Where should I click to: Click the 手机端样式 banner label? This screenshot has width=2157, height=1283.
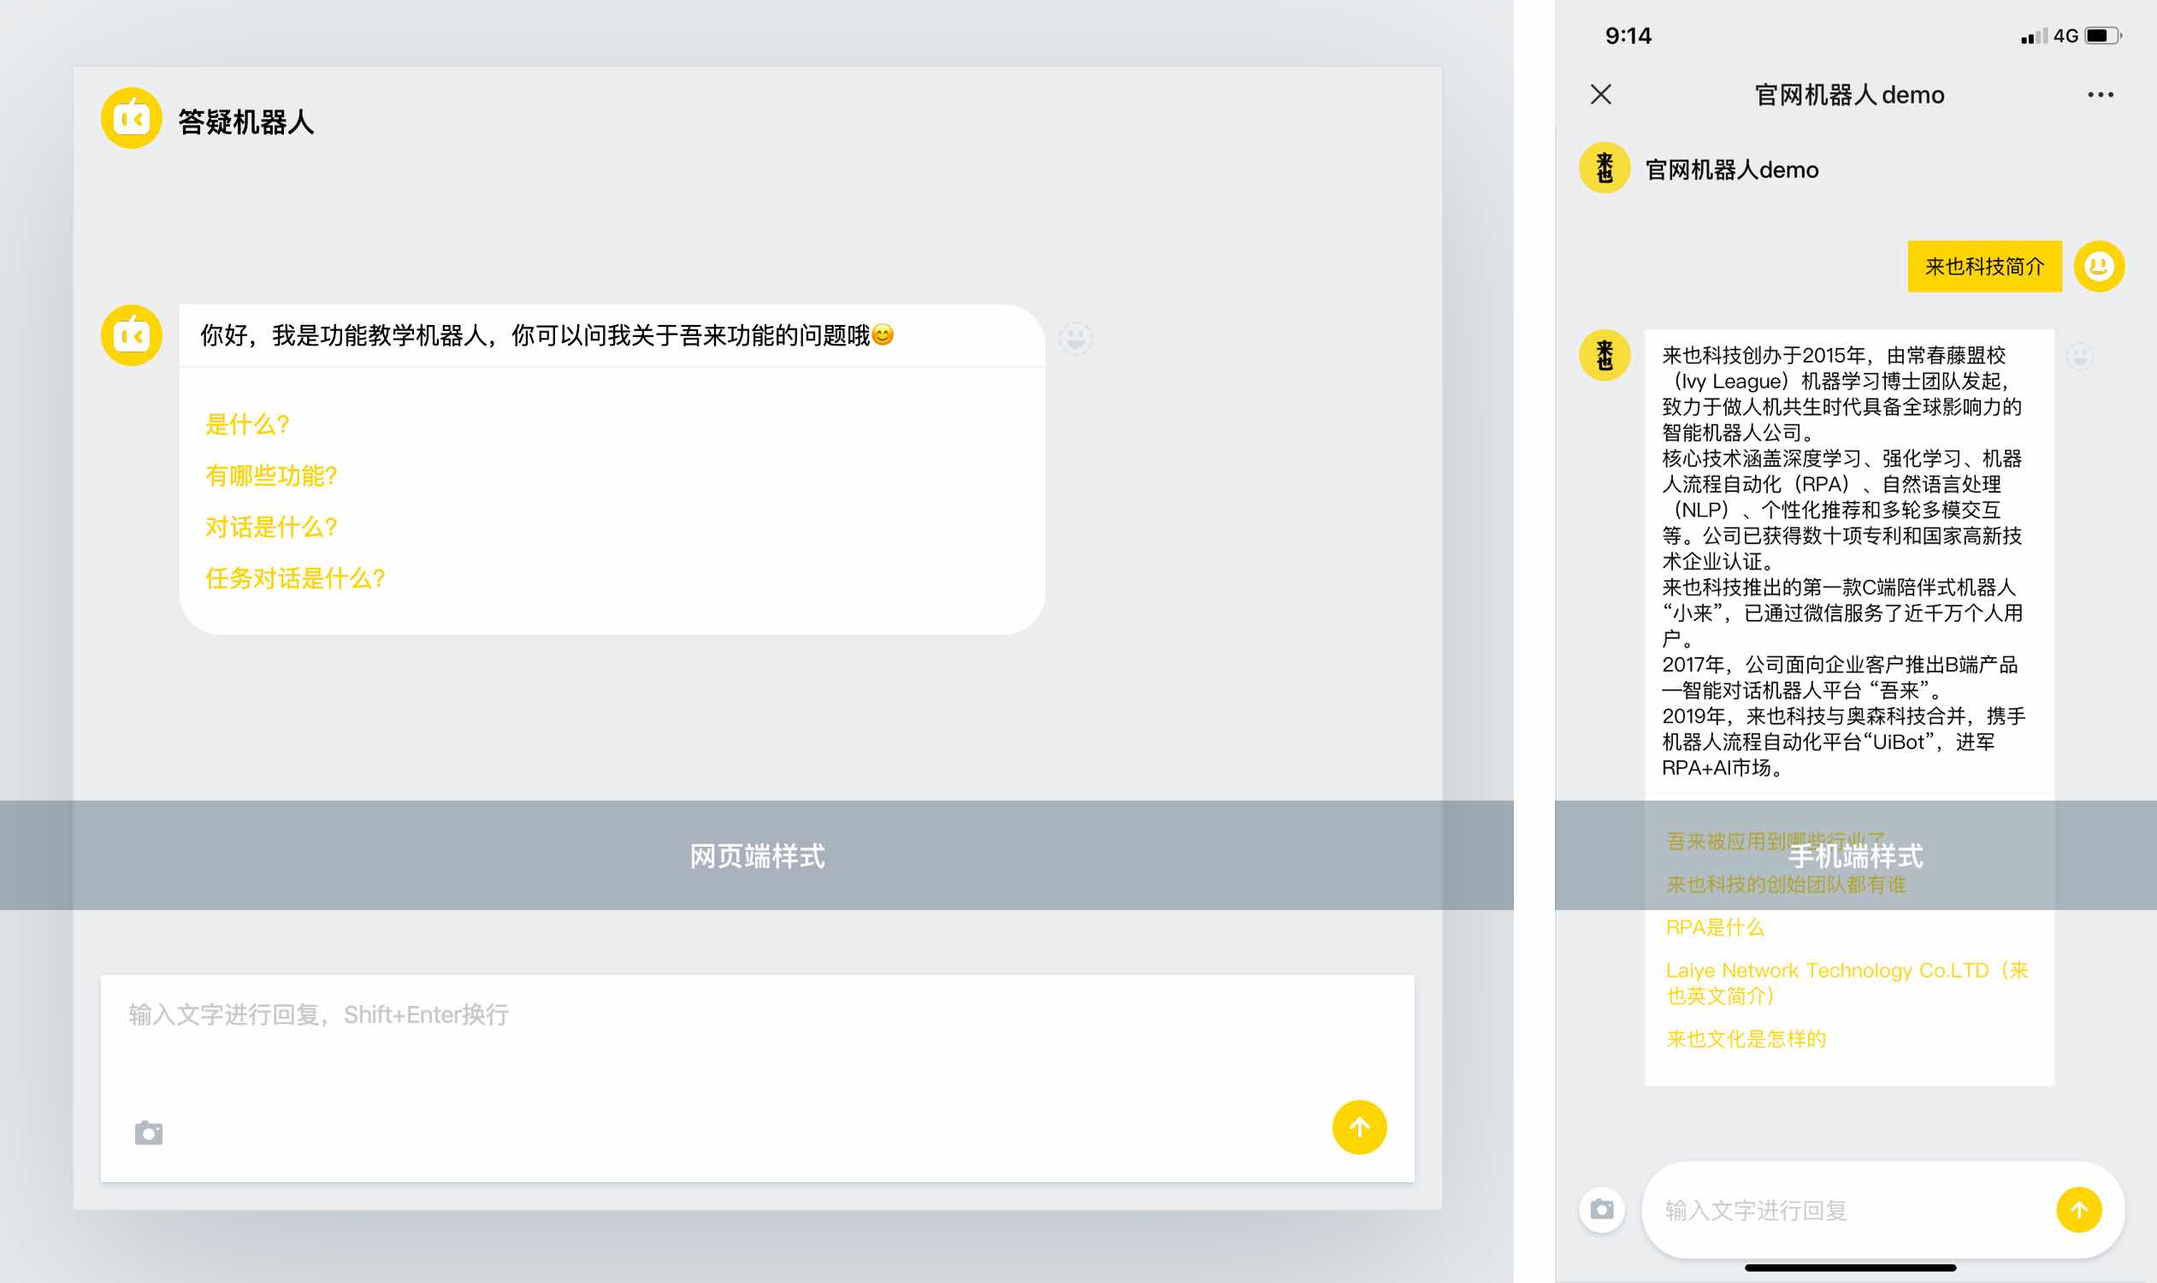(x=1855, y=856)
